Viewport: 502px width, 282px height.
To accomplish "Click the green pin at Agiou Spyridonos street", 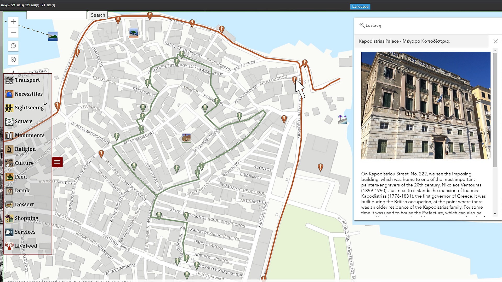I will [186, 216].
